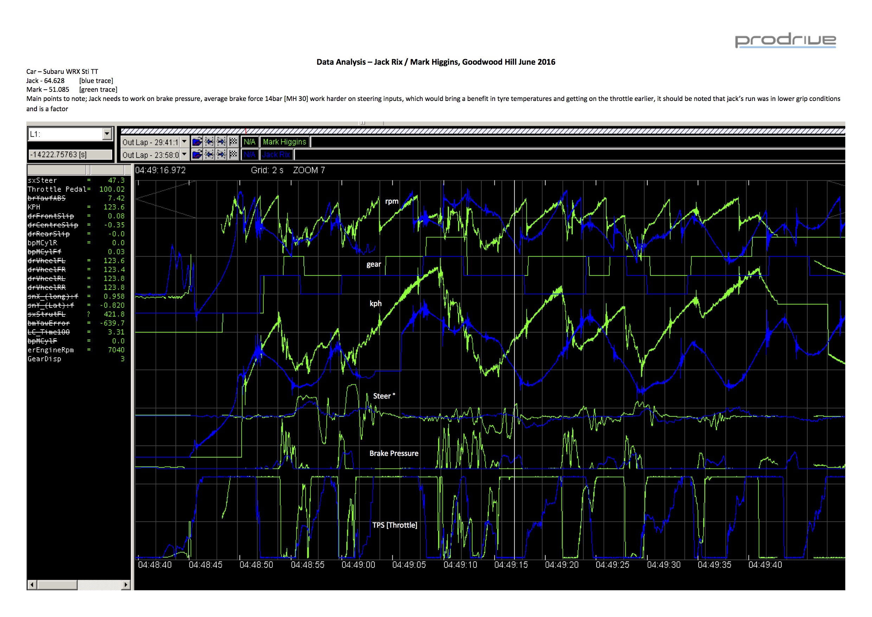
Task: Click the Grid: 2 s label
Action: pyautogui.click(x=267, y=170)
